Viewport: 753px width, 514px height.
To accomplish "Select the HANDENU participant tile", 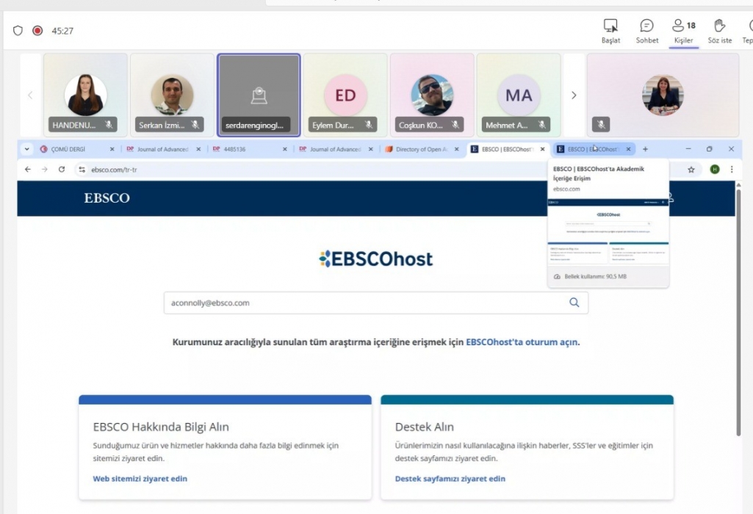I will click(x=85, y=95).
